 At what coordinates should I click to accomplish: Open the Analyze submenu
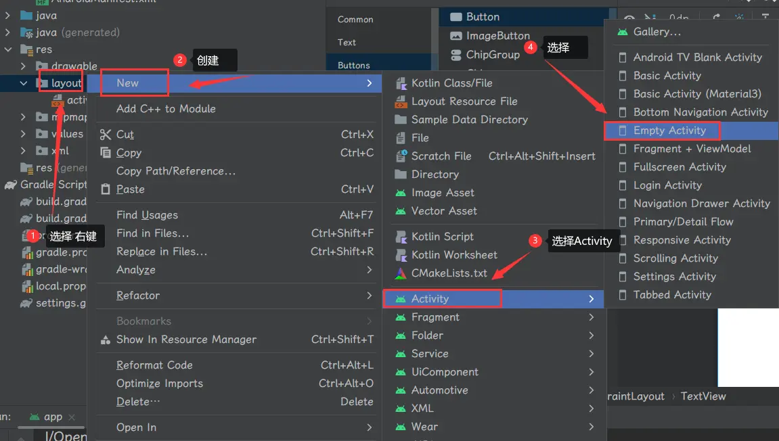[x=135, y=270]
